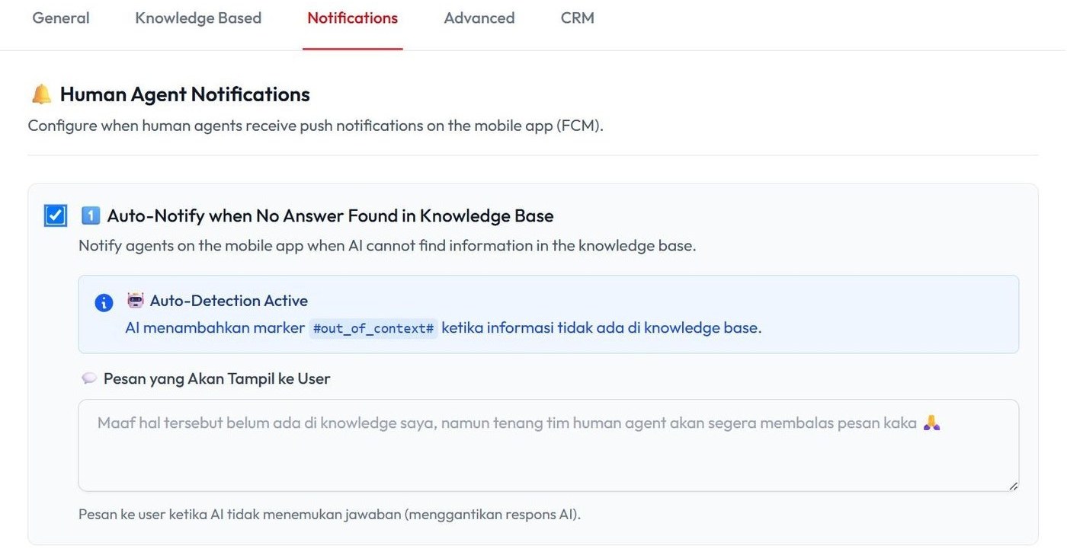This screenshot has height=555, width=1067.
Task: Click the Auto-Notify when No Answer Found label
Action: [330, 216]
